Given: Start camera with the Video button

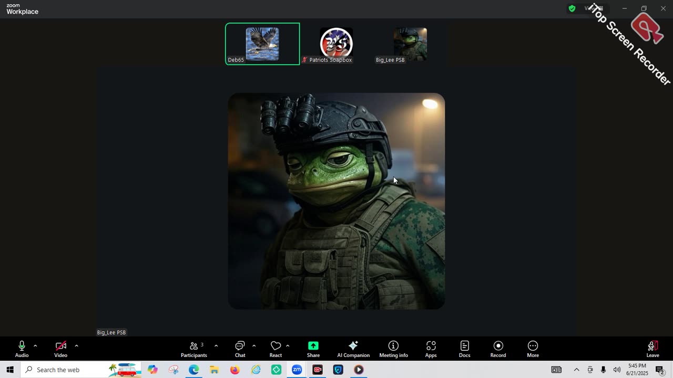Looking at the screenshot, I should [x=60, y=349].
